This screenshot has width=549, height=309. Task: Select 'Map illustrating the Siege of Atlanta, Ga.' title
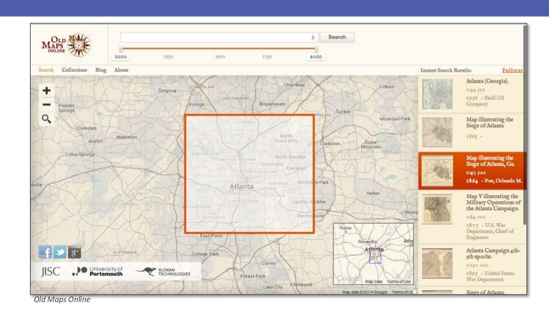coord(490,161)
